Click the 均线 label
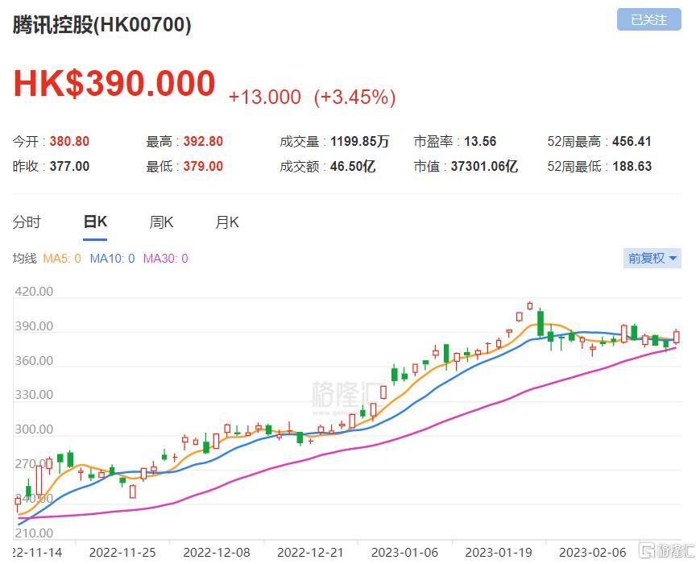The height and width of the screenshot is (564, 700). coord(24,259)
